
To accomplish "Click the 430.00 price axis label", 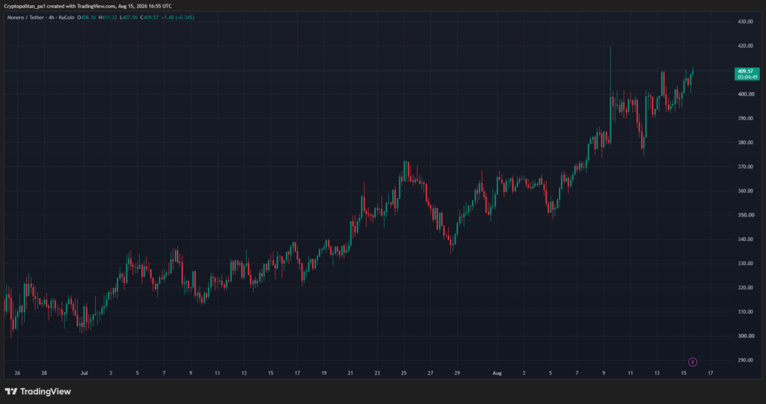I will pos(746,22).
